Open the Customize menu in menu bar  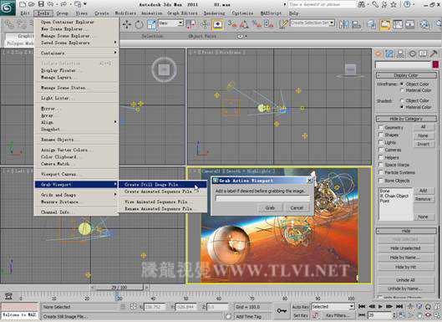click(x=242, y=13)
